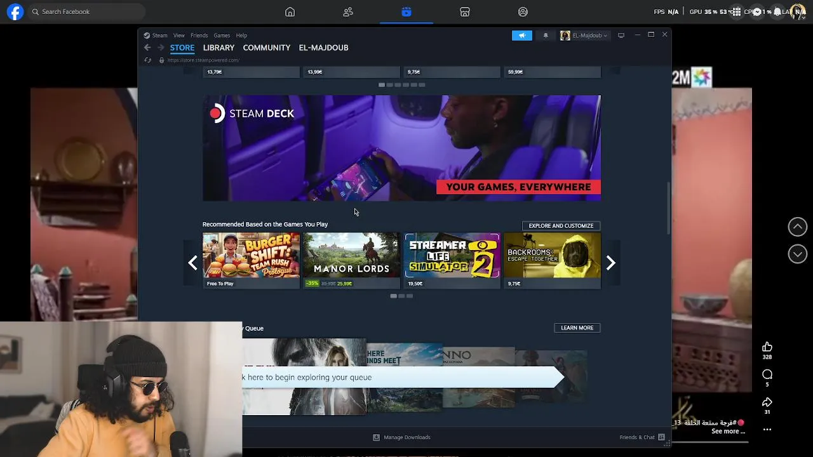This screenshot has width=813, height=457.
Task: Share the Facebook video
Action: pyautogui.click(x=767, y=402)
